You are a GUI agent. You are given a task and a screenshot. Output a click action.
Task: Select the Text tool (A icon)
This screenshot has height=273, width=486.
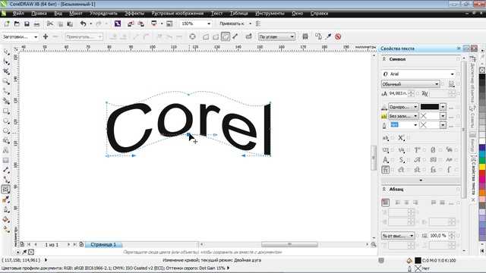coord(6,150)
